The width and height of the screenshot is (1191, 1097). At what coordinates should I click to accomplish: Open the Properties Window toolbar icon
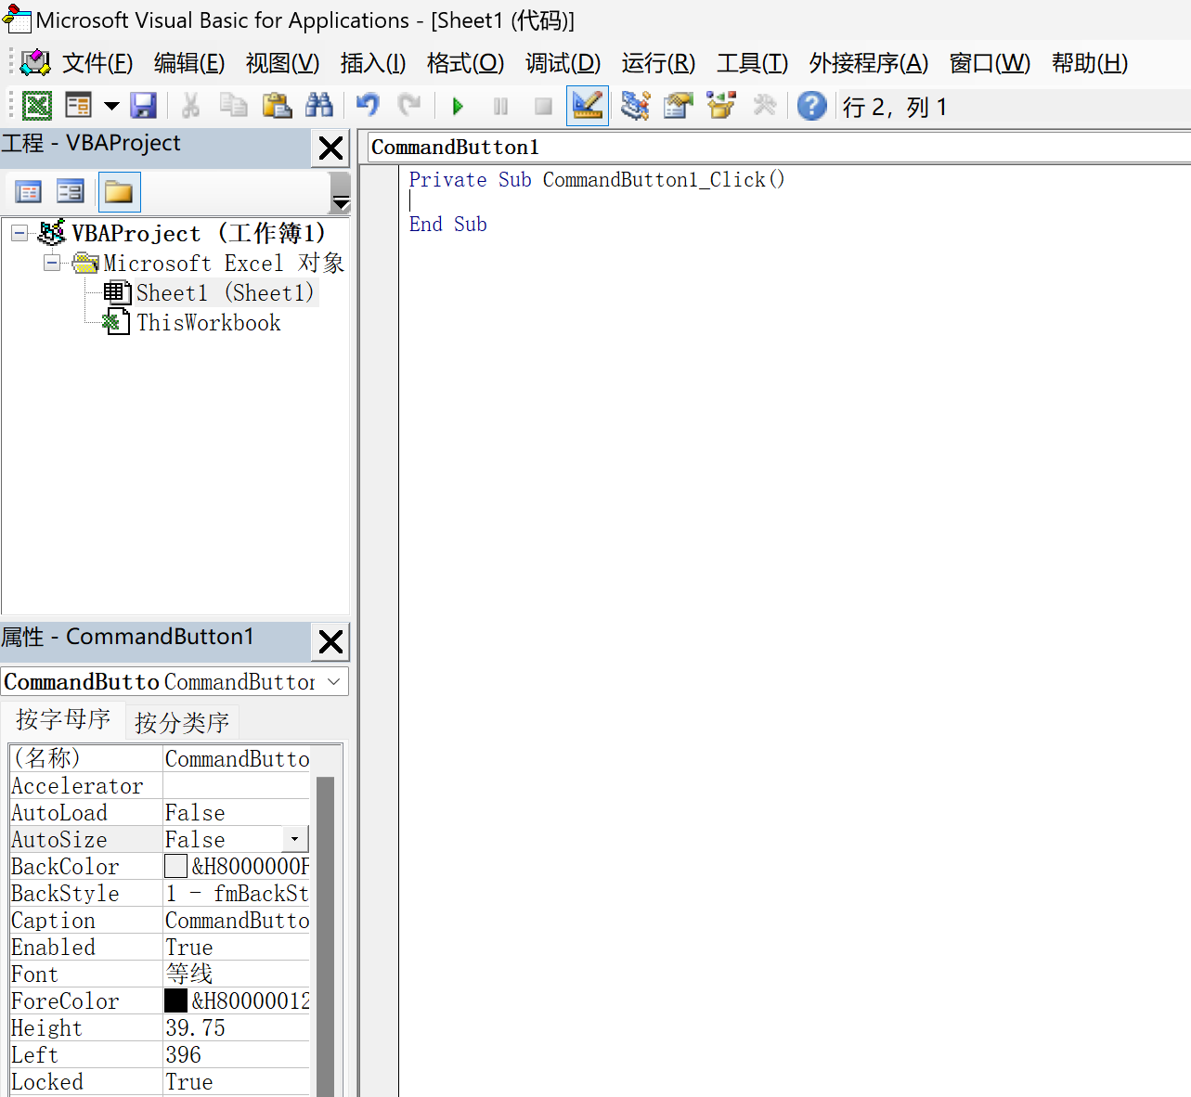coord(679,106)
